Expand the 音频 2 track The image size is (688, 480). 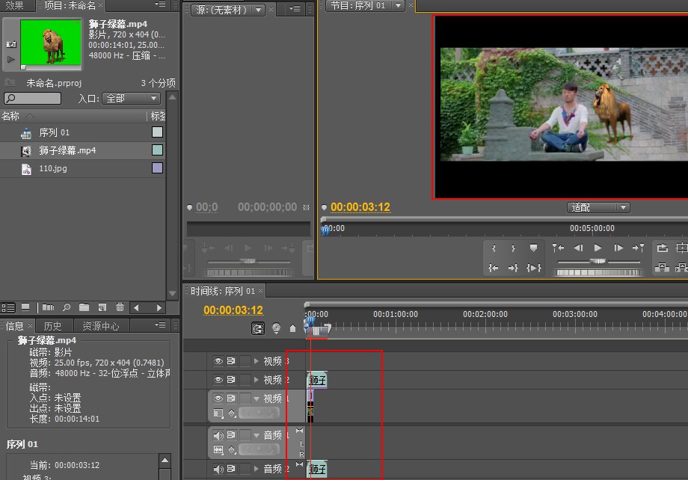click(257, 469)
